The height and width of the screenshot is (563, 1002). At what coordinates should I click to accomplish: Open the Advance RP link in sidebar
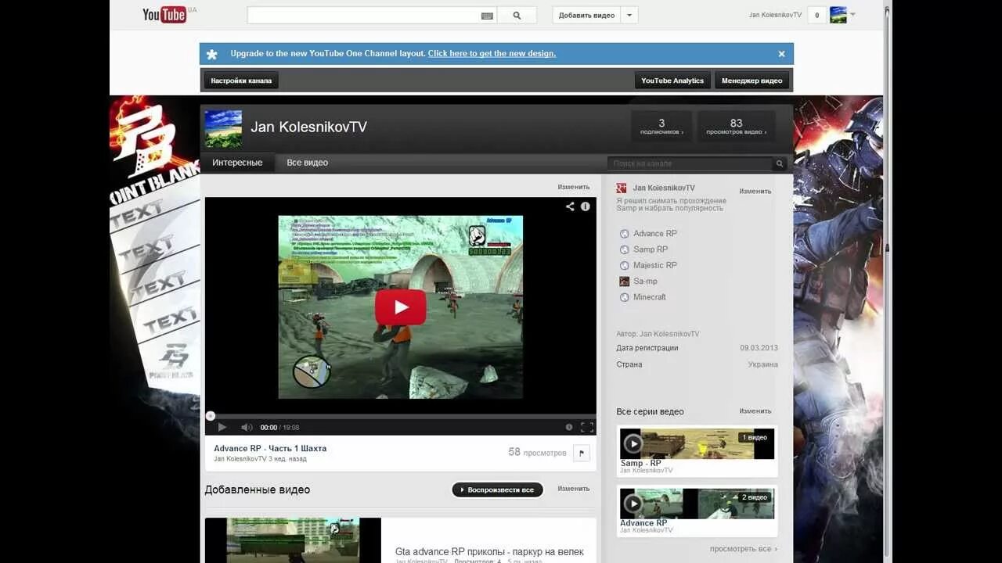click(x=655, y=233)
